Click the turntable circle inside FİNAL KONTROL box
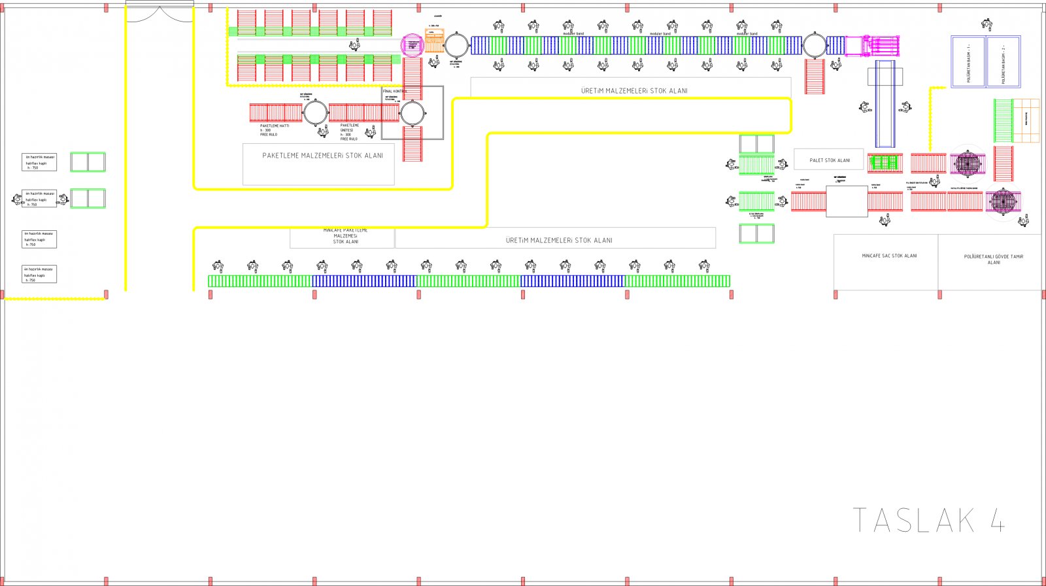1046x586 pixels. click(413, 113)
